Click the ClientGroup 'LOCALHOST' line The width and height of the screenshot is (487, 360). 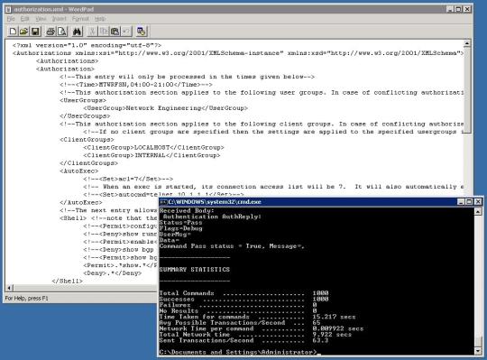click(x=153, y=148)
